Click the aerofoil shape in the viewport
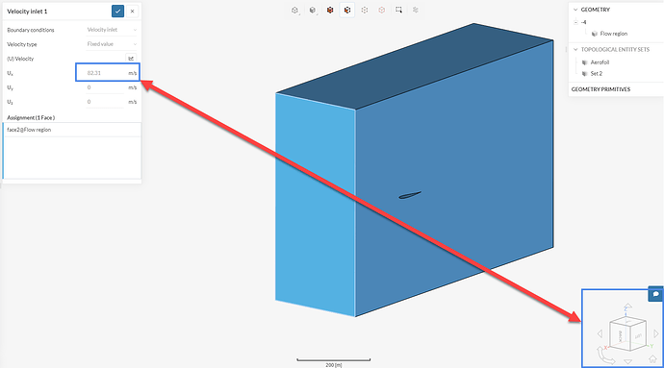Image resolution: width=664 pixels, height=368 pixels. 410,195
